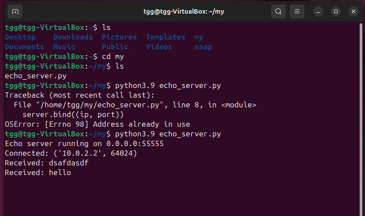Open a new terminal tab
Image resolution: width=365 pixels, height=216 pixels.
point(15,11)
